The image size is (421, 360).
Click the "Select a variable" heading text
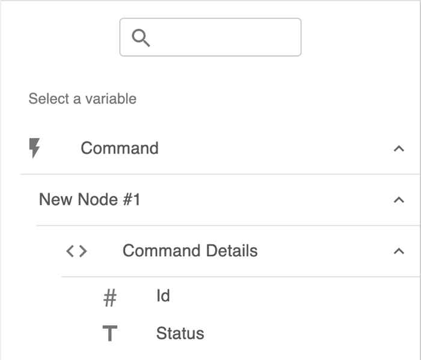pos(82,98)
